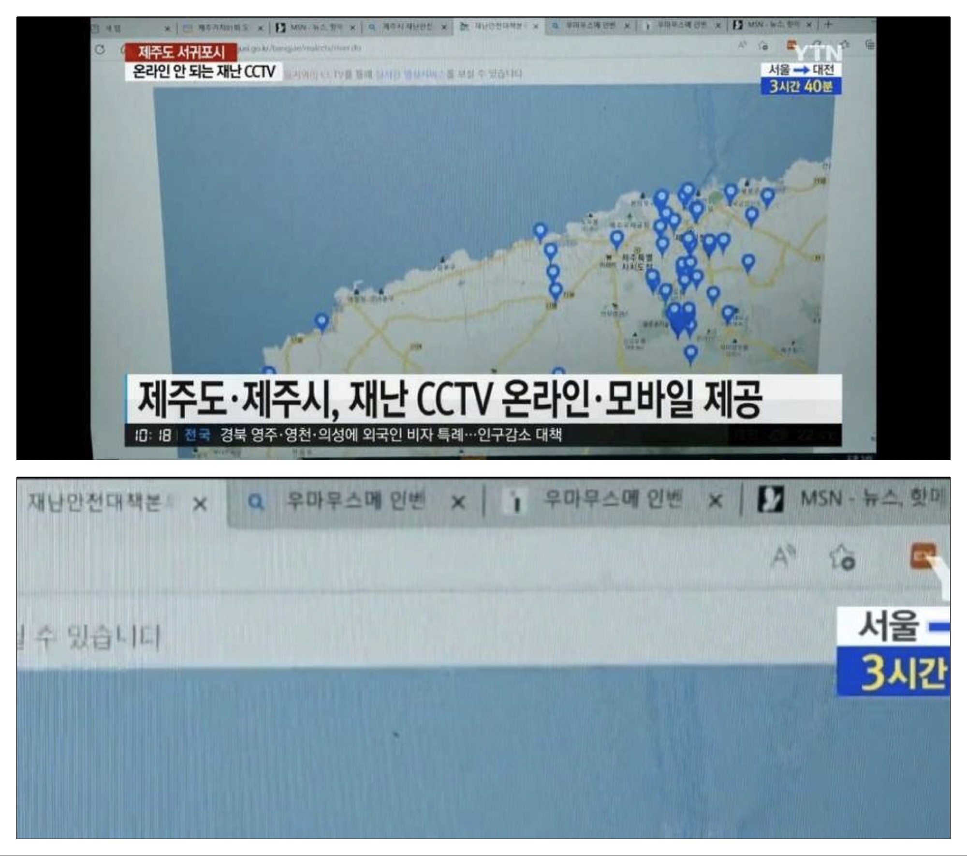Click the read aloud icon in enlarged lower image
The height and width of the screenshot is (856, 967).
click(783, 557)
